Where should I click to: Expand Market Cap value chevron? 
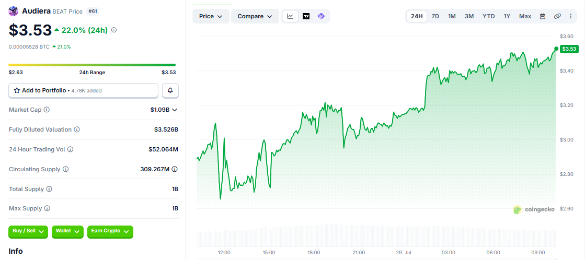tap(174, 110)
